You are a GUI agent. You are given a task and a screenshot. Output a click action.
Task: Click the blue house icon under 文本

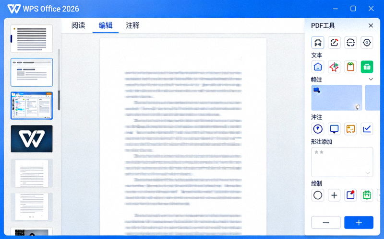tap(318, 67)
